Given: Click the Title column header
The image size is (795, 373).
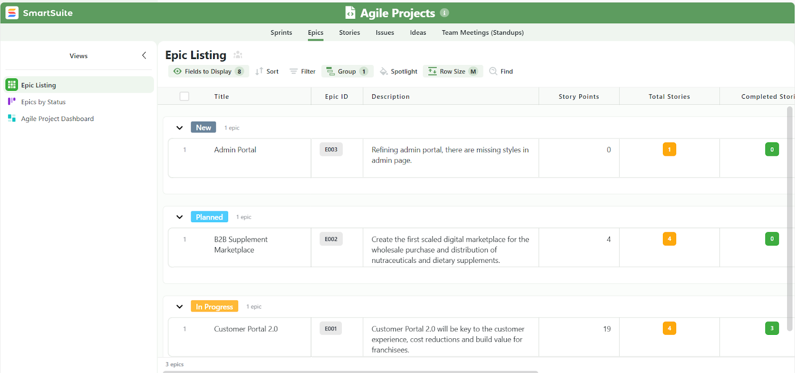Looking at the screenshot, I should (x=222, y=96).
